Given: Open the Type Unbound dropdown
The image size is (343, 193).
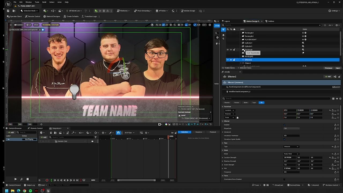Looking at the screenshot, I should pyautogui.click(x=291, y=147).
